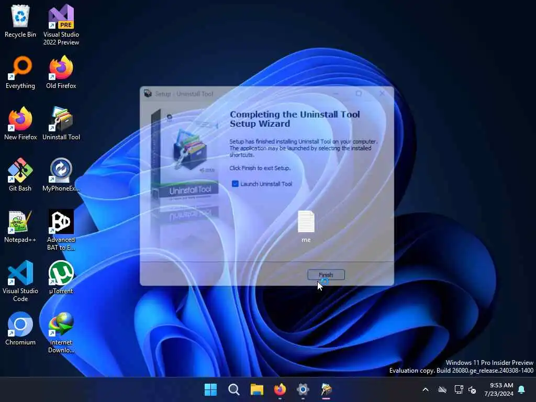Switch to Firefox in the taskbar

click(x=280, y=389)
